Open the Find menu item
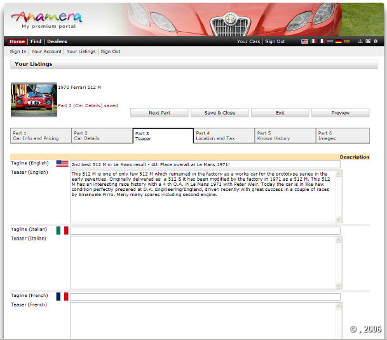This screenshot has height=340, width=387. point(36,41)
